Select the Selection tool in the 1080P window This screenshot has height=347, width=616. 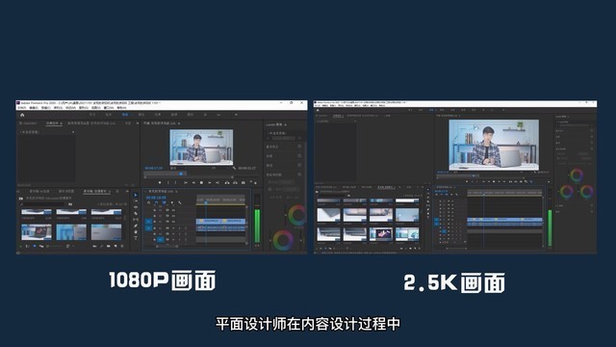136,195
